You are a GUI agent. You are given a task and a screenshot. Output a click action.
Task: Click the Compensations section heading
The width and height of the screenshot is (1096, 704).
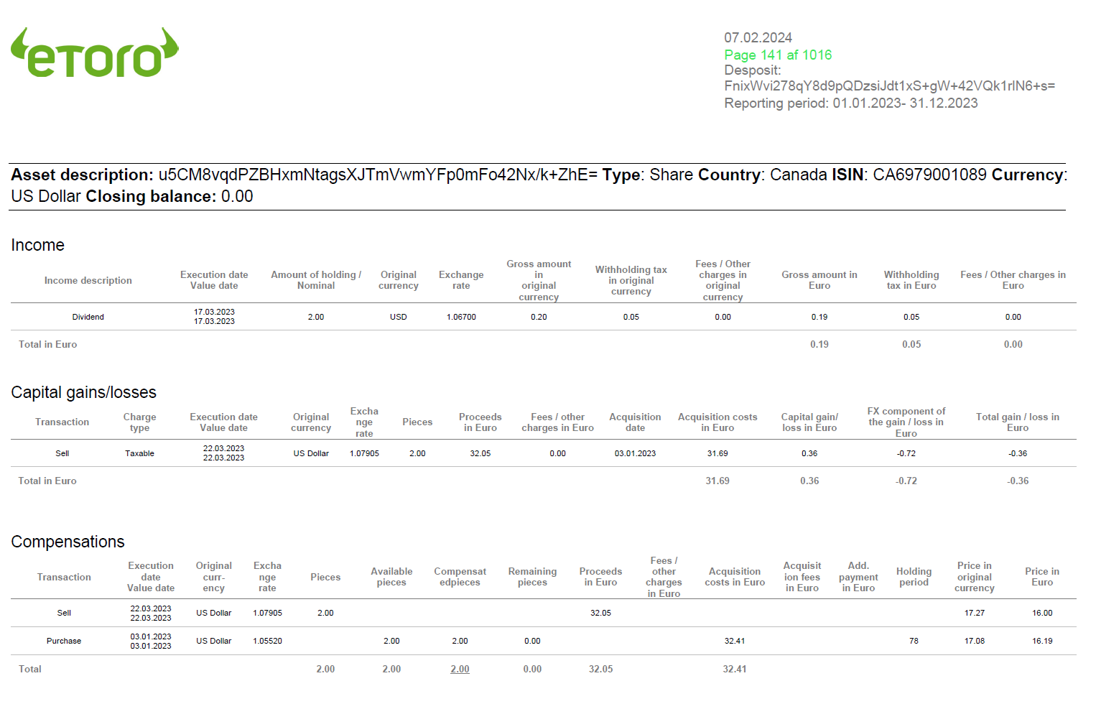(68, 542)
